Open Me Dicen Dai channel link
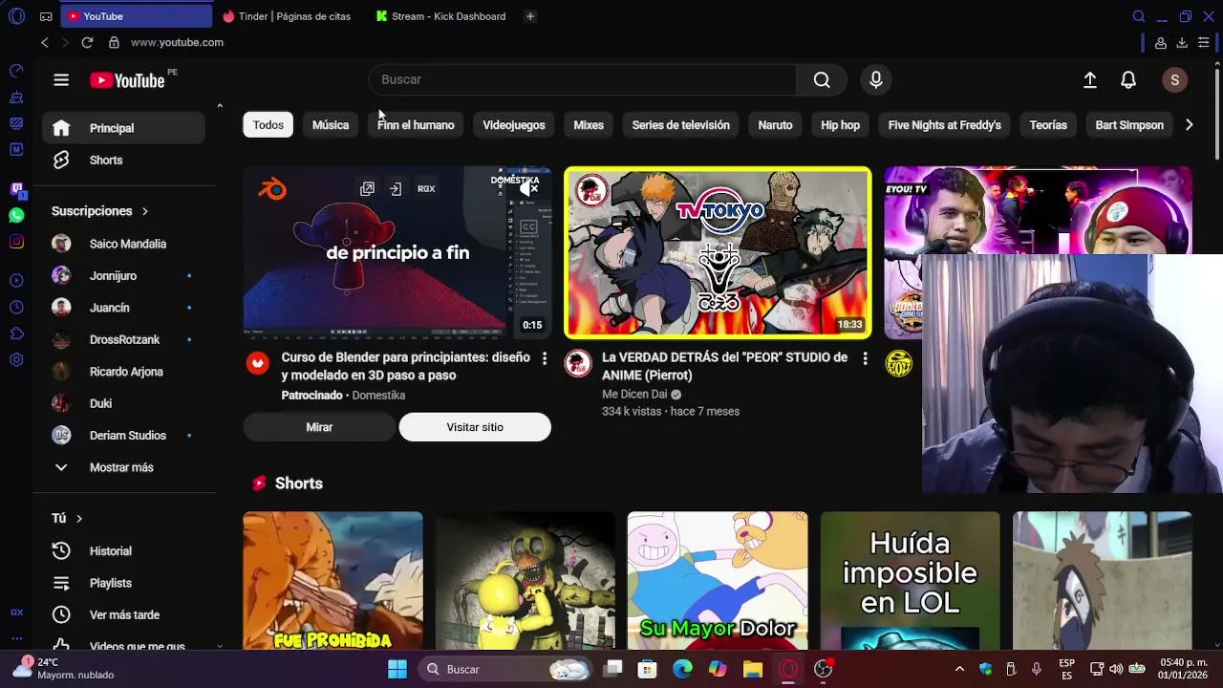Viewport: 1223px width, 688px height. (x=634, y=394)
